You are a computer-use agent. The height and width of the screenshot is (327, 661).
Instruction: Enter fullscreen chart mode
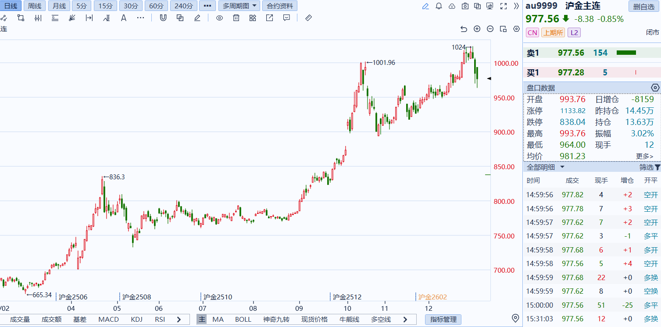pos(504,6)
